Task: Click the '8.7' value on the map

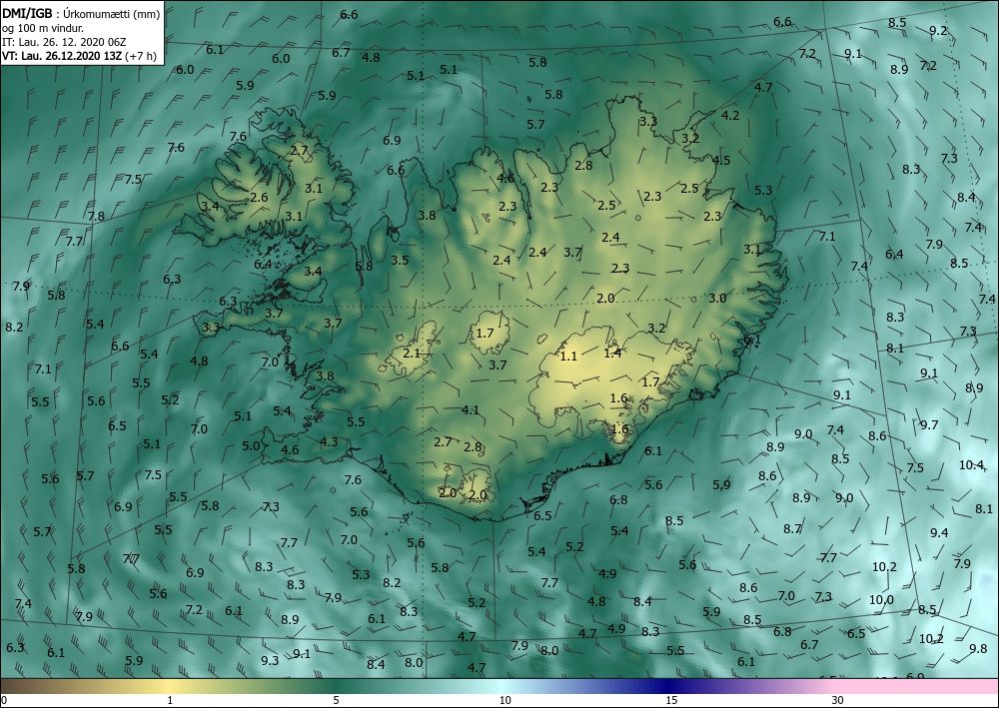Action: click(x=792, y=529)
